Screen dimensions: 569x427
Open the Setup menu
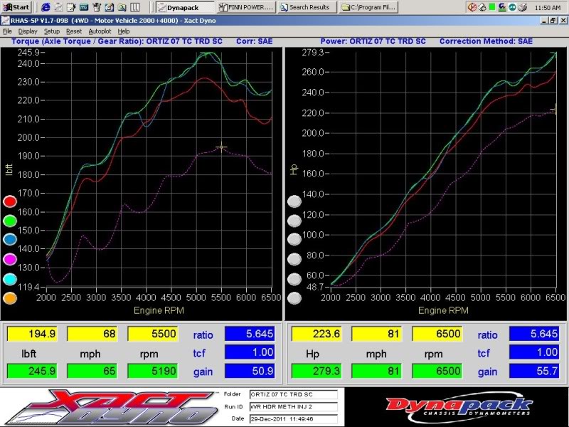52,31
